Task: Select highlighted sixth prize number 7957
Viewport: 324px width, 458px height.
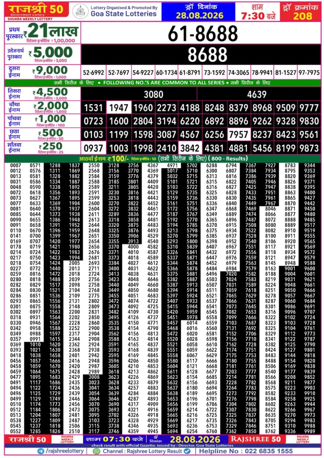Action: (239, 135)
